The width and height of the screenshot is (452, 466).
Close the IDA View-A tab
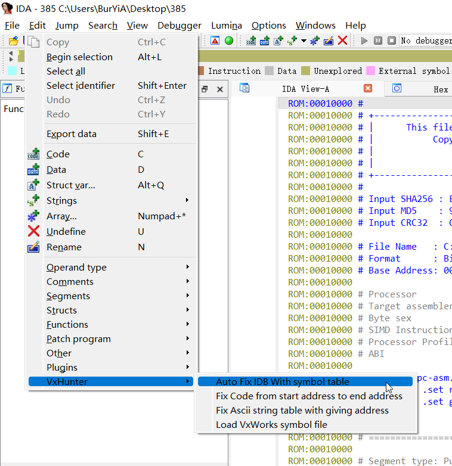pos(368,88)
